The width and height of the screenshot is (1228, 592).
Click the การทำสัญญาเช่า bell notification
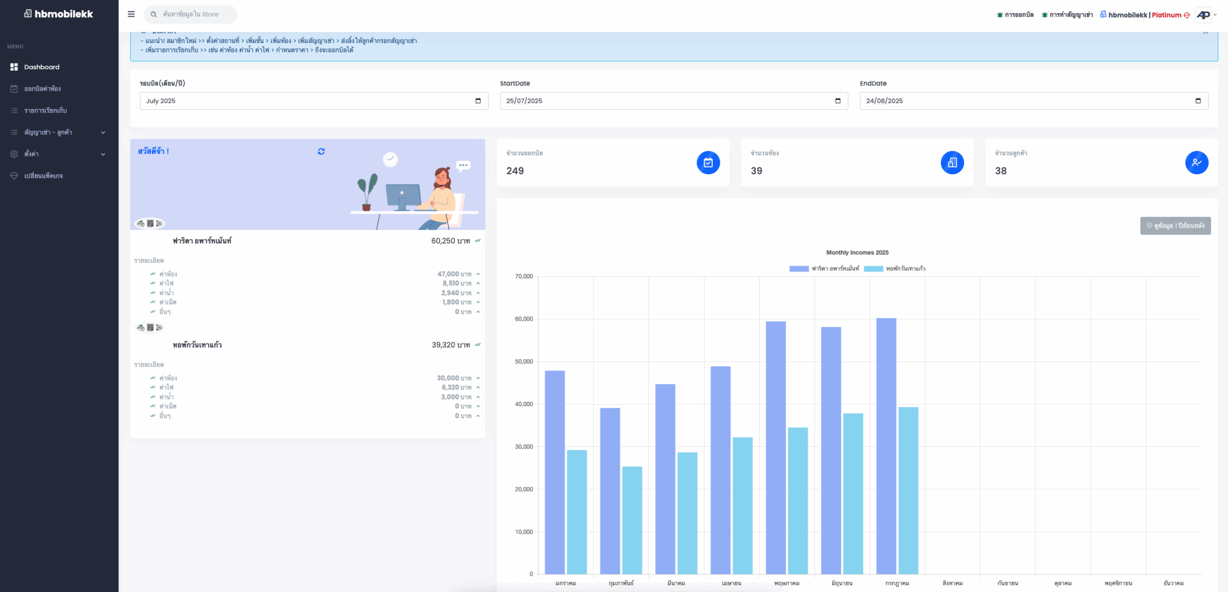[x=1066, y=15]
